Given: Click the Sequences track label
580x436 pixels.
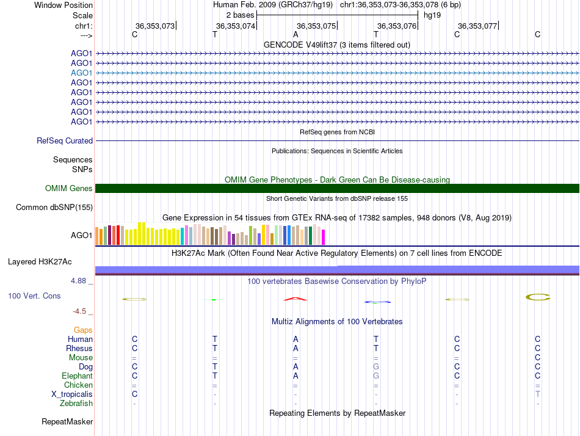Looking at the screenshot, I should coord(73,159).
